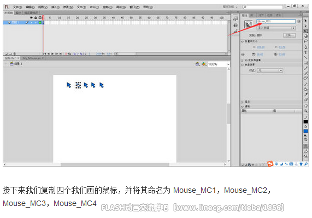This screenshot has height=218, width=312.
Task: Click the edit scene clapper icon
Action: coord(197,64)
